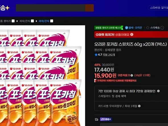This screenshot has width=168, height=126.
Task: Click the 생필품 쟁이기 G마켓 베스트 badge
Action: click(109, 28)
